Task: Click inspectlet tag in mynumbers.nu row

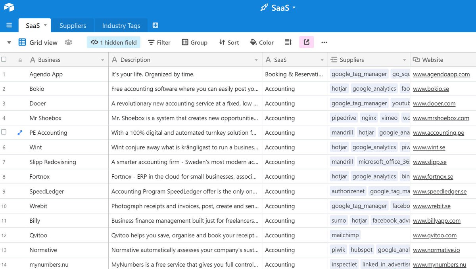Action: pyautogui.click(x=344, y=264)
